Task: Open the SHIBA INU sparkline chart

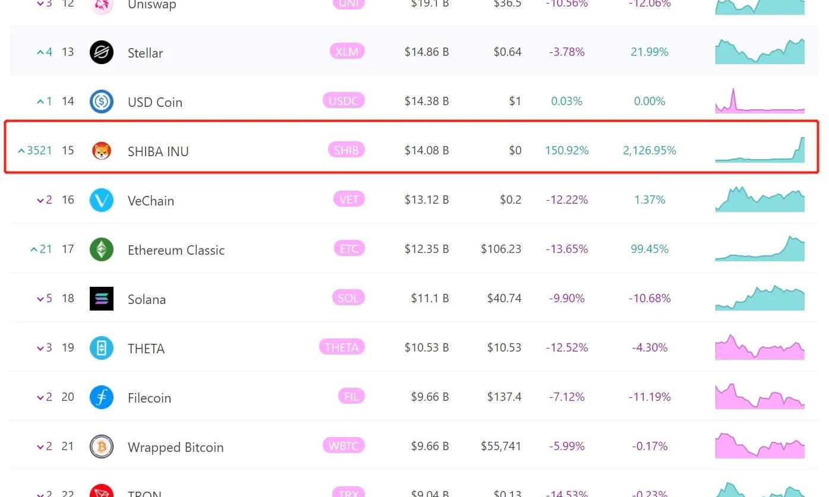Action: point(759,150)
